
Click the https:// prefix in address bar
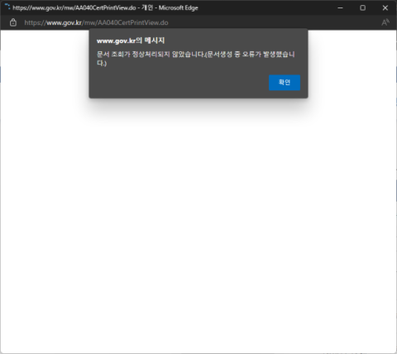(x=35, y=22)
